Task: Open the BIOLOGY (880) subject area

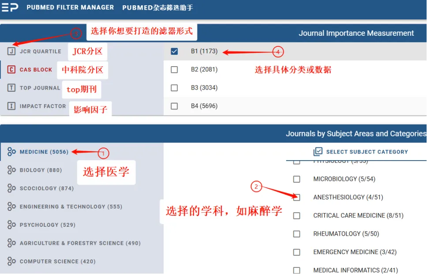Action: (x=41, y=170)
